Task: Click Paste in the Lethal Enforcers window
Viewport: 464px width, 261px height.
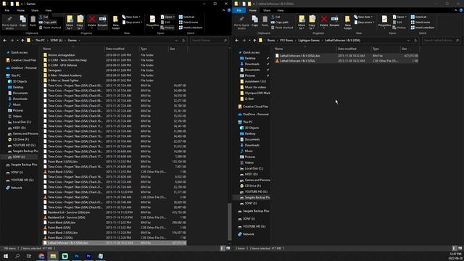Action: coord(265,22)
